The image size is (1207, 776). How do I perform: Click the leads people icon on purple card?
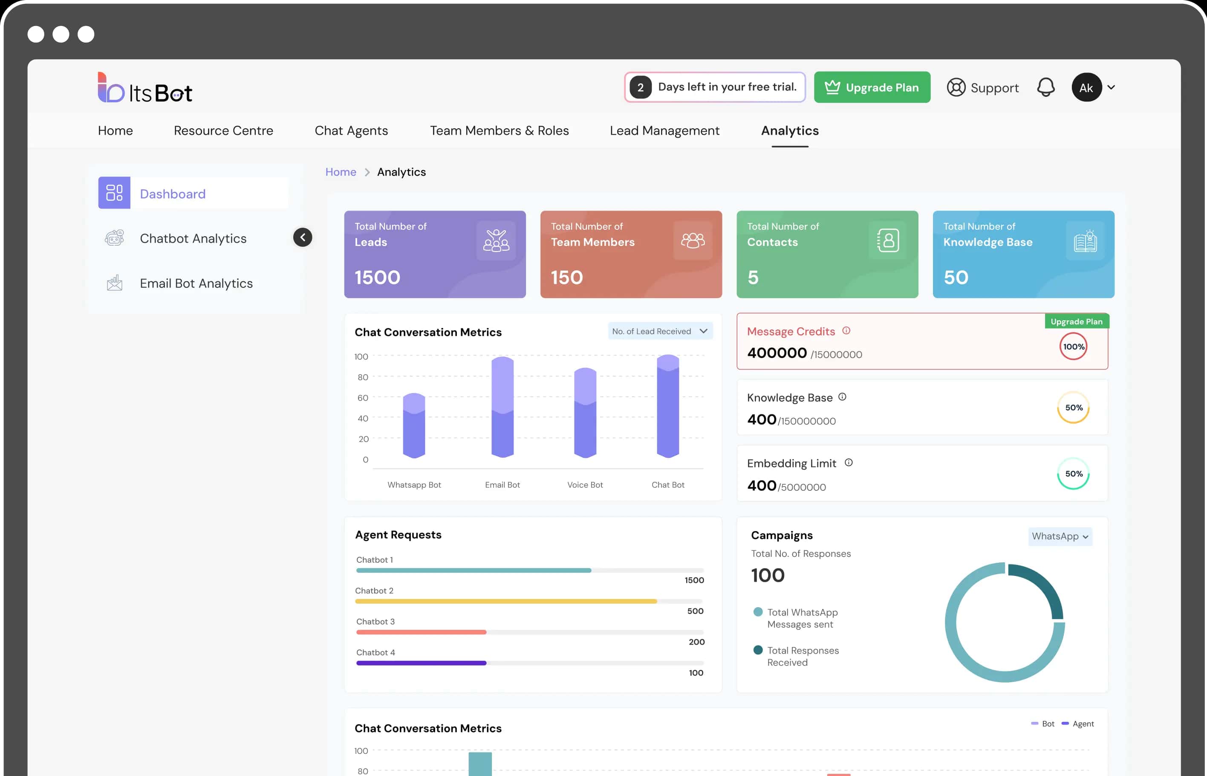[496, 241]
